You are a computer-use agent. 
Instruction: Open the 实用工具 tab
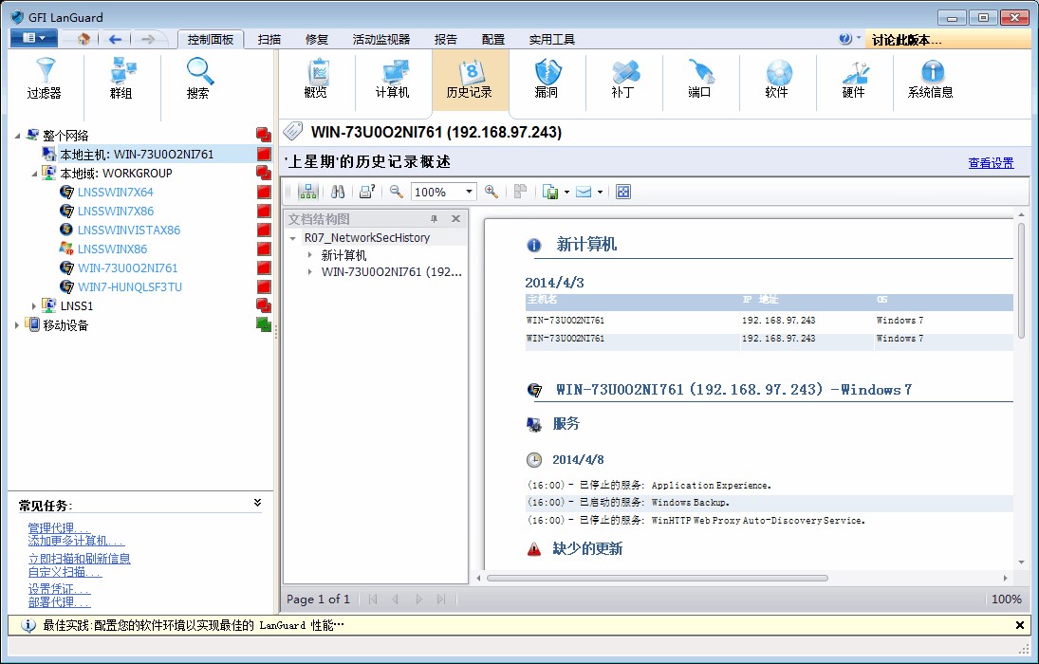point(552,40)
